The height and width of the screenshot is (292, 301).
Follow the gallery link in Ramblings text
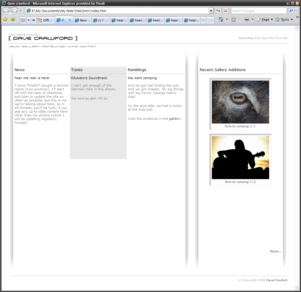click(x=175, y=119)
